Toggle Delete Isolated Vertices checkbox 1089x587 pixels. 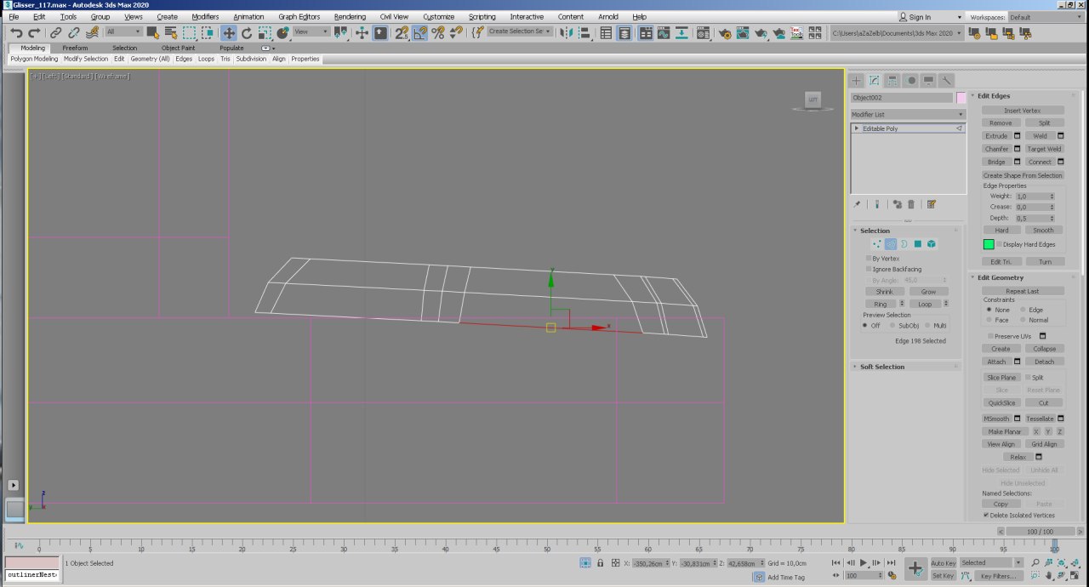tap(986, 515)
